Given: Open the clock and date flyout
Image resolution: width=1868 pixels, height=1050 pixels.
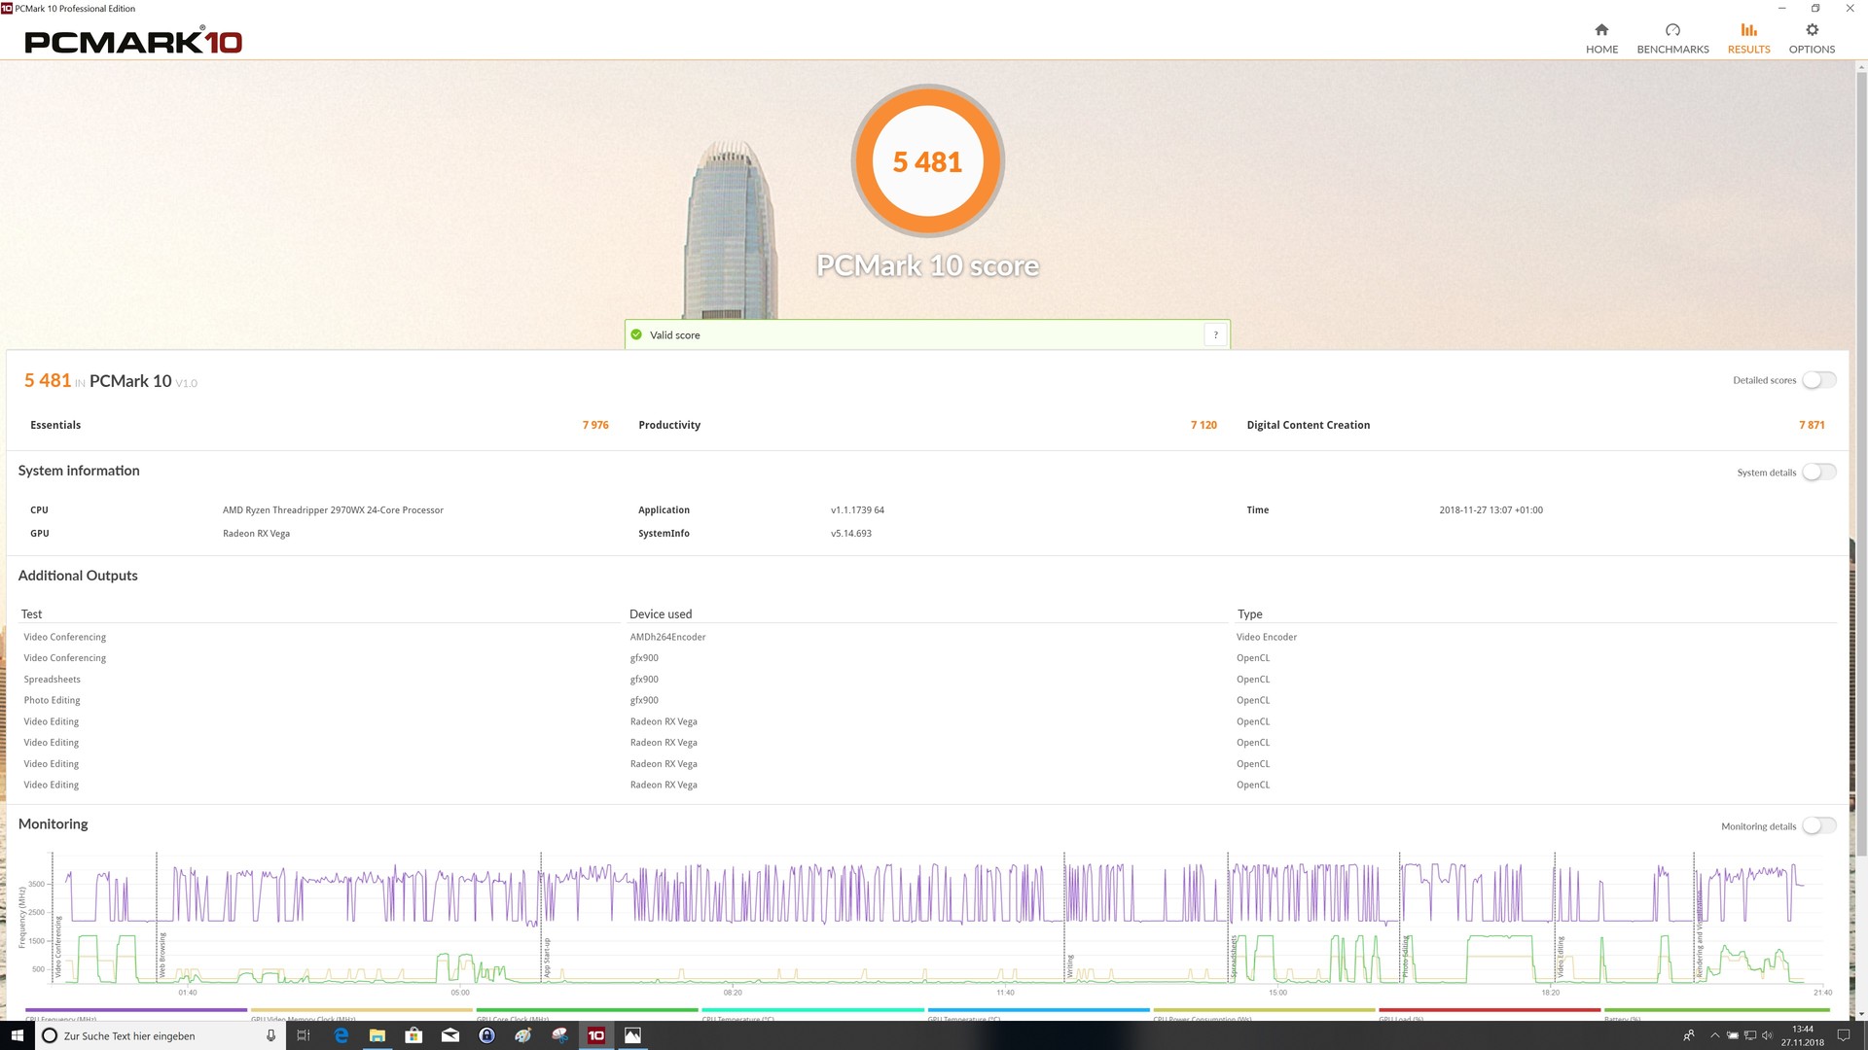Looking at the screenshot, I should pyautogui.click(x=1803, y=1035).
